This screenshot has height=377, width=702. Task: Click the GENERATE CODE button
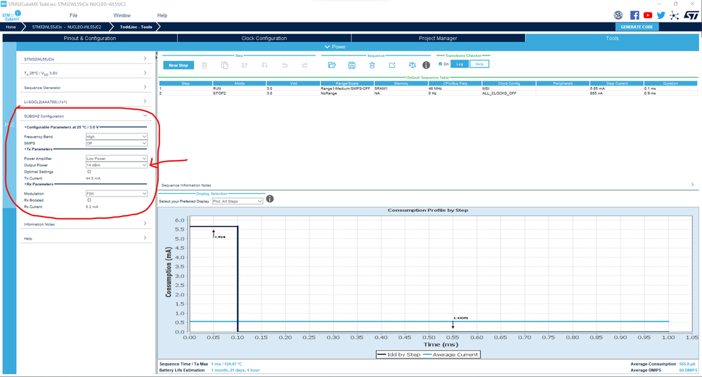[x=637, y=27]
